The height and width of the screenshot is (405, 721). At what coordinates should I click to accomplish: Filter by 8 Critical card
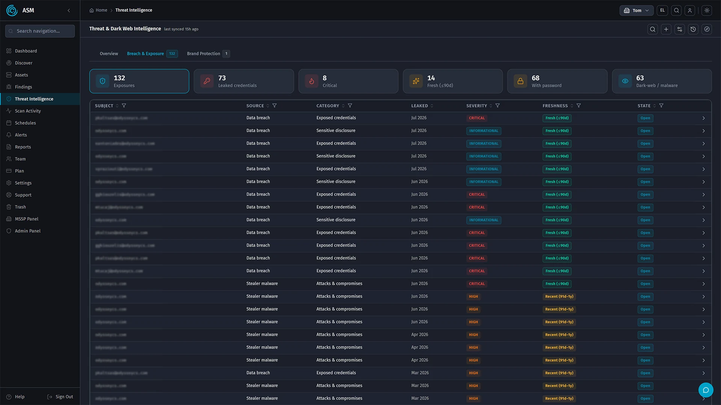348,81
